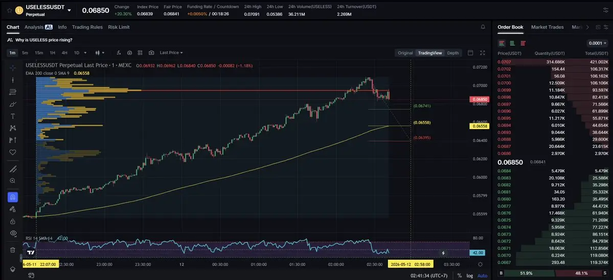
Task: Click the chart window layout icon
Action: coord(470,53)
